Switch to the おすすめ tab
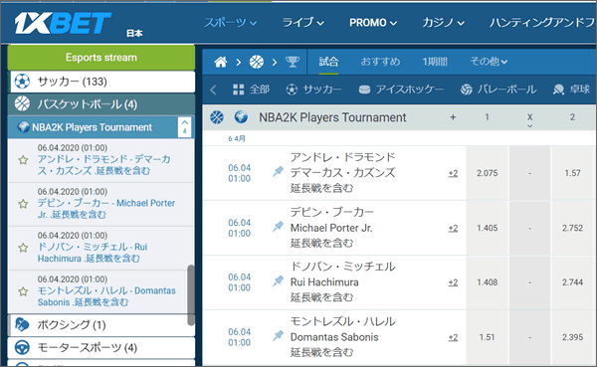The width and height of the screenshot is (597, 367). tap(380, 62)
